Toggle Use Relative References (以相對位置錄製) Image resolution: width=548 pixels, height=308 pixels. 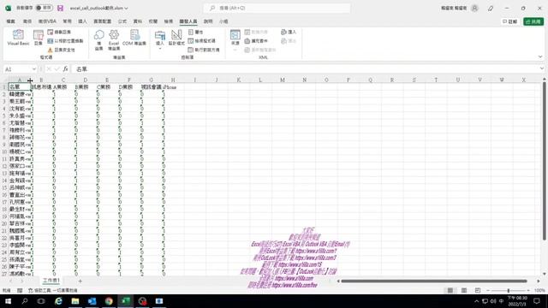point(65,41)
